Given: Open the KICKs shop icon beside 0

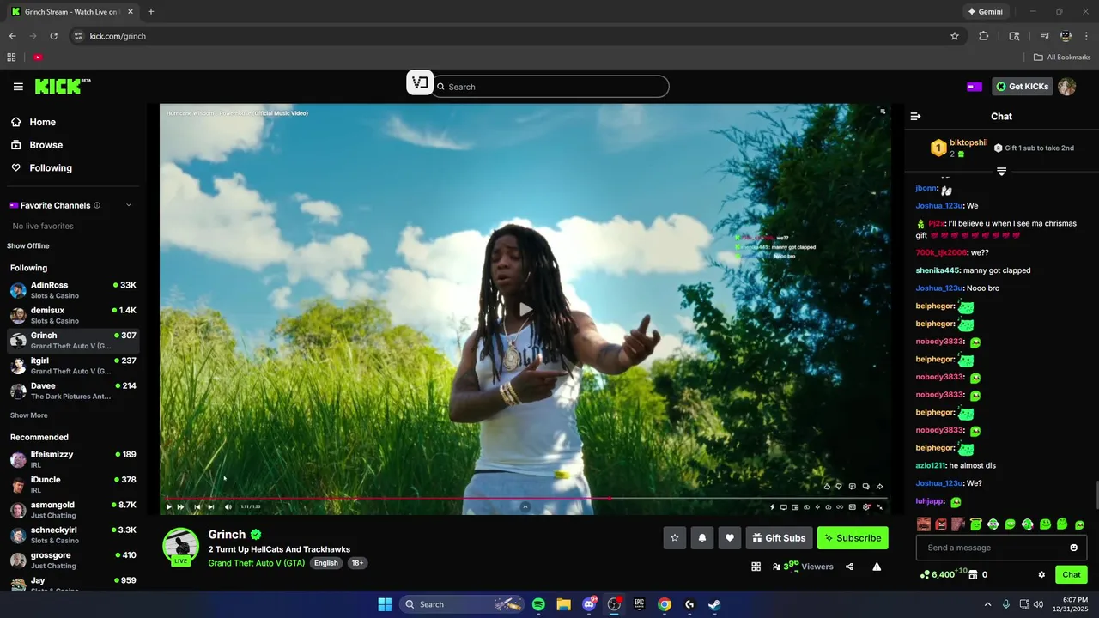Looking at the screenshot, I should 973,574.
